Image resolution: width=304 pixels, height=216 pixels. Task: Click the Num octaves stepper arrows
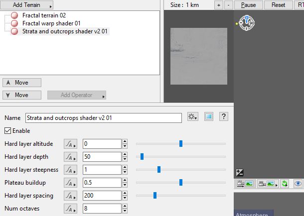(x=125, y=209)
